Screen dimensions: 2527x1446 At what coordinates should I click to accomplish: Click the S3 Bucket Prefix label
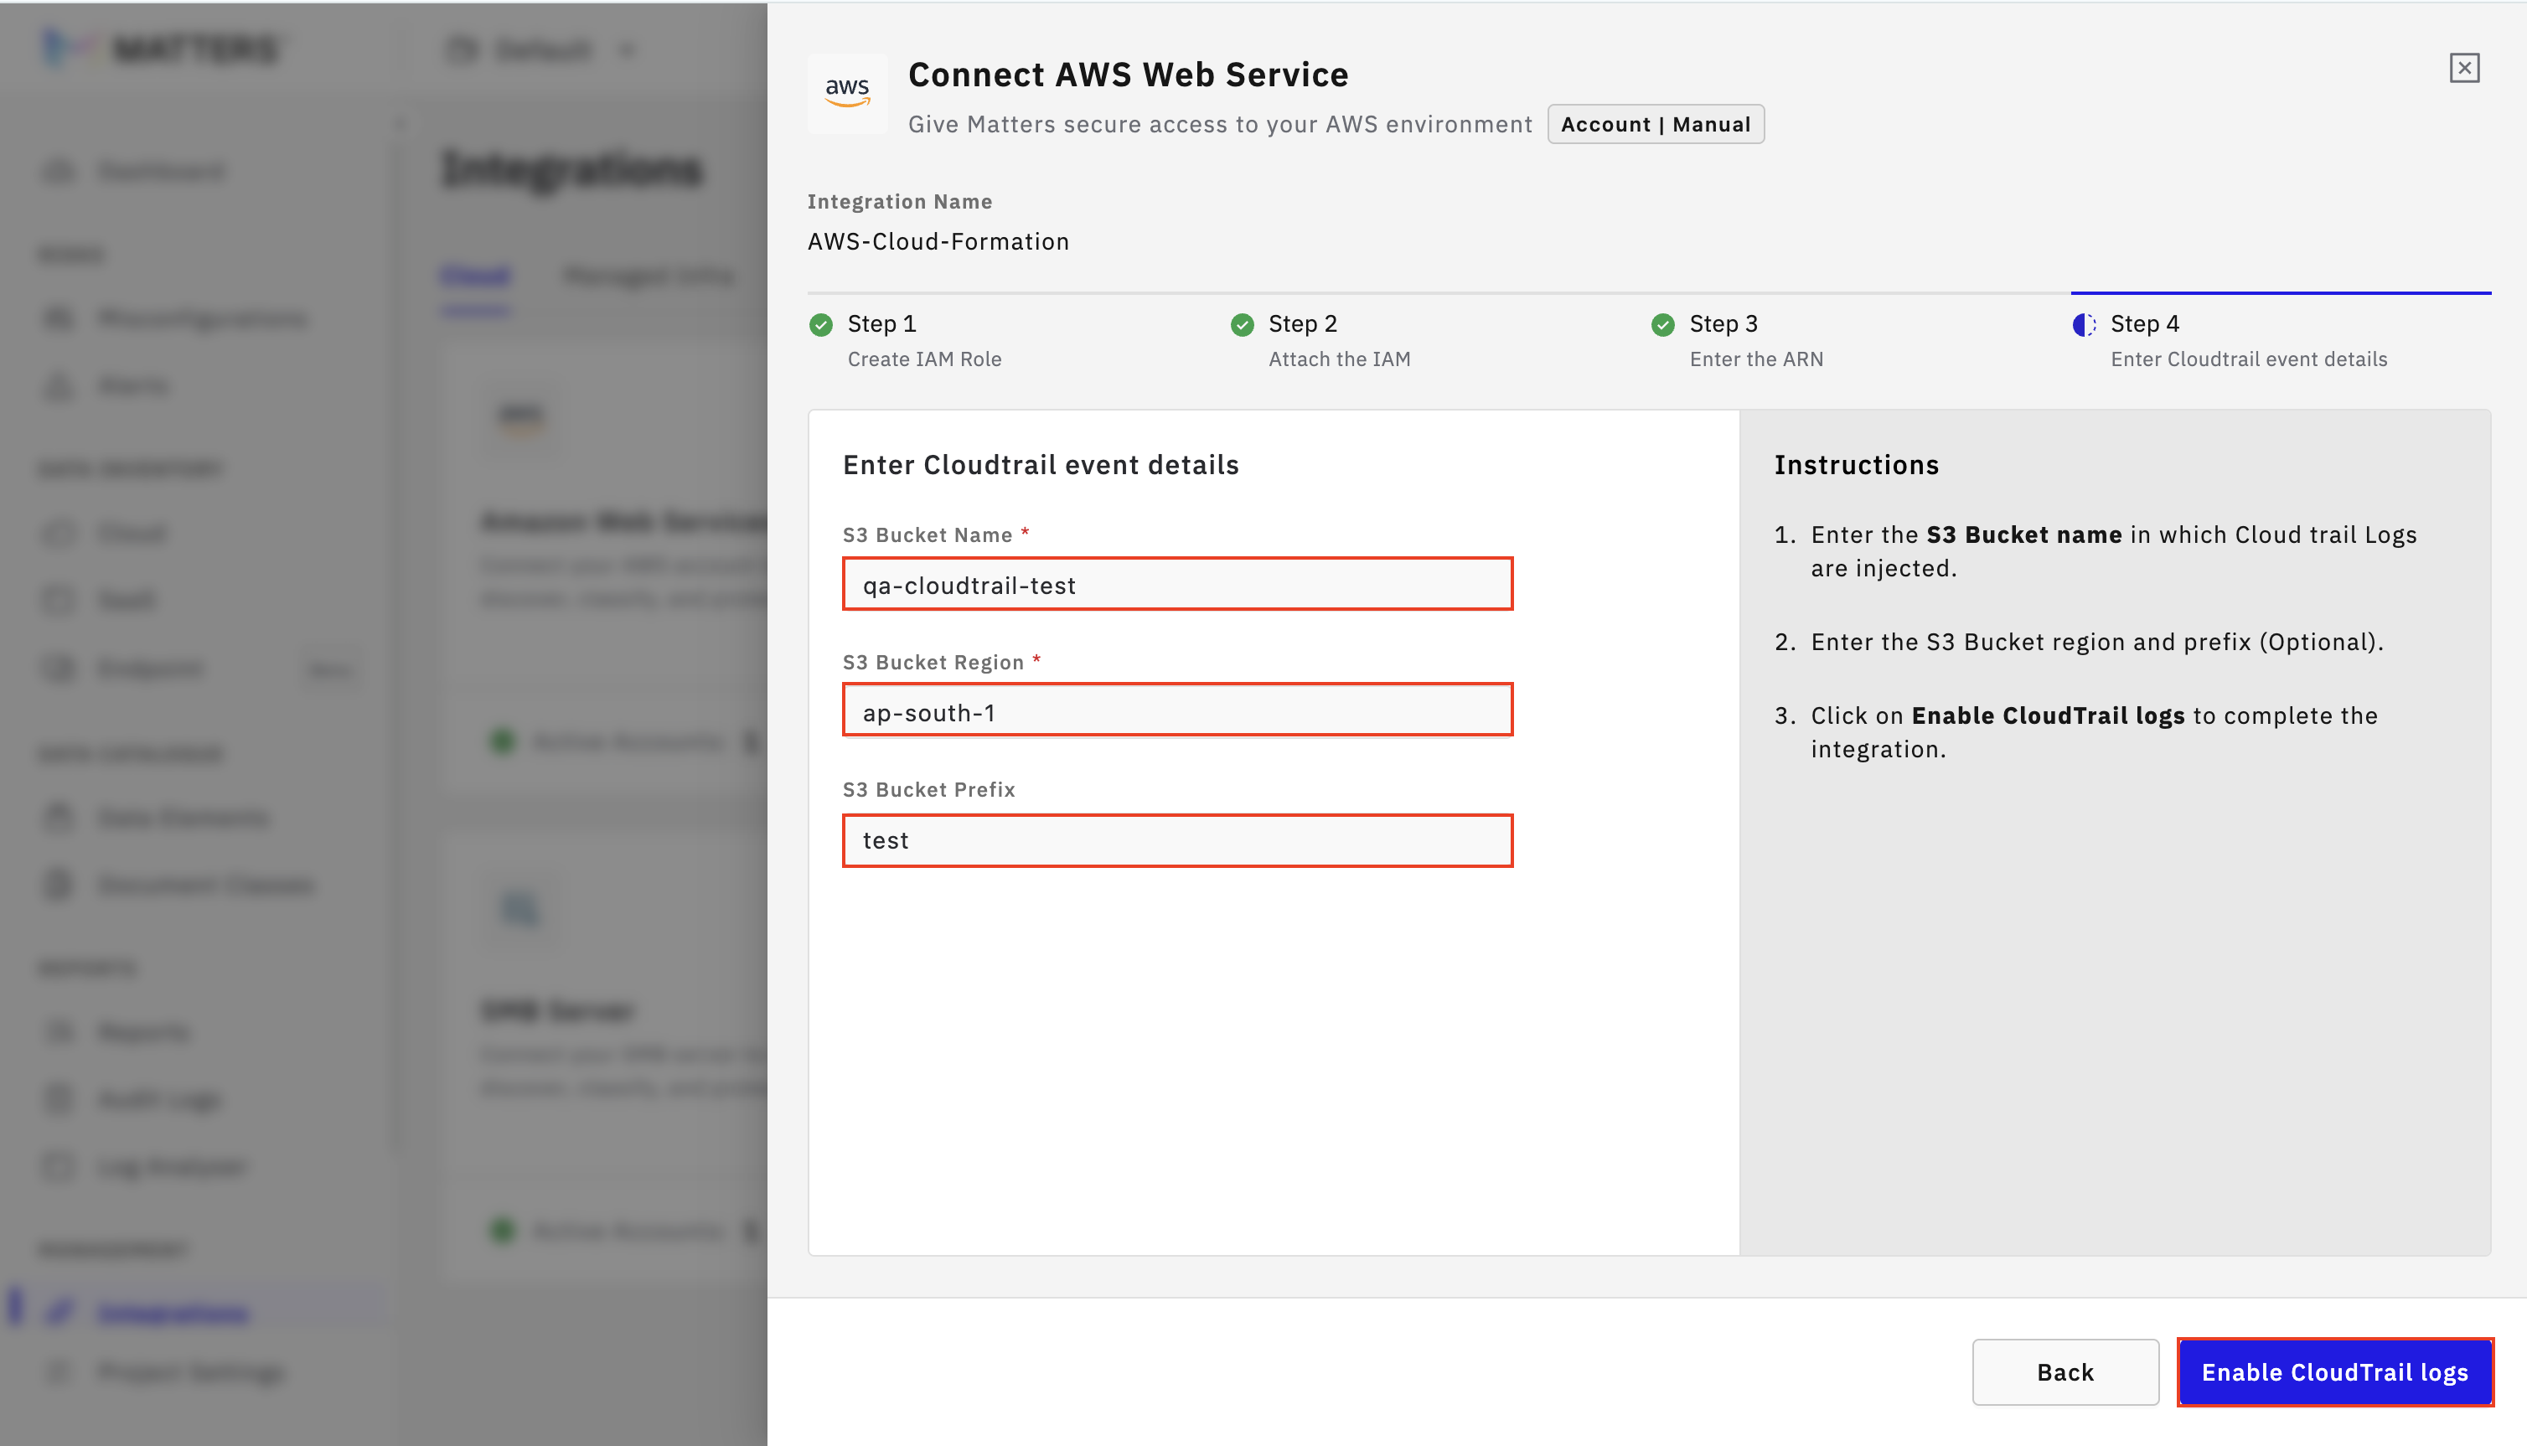pos(928,789)
